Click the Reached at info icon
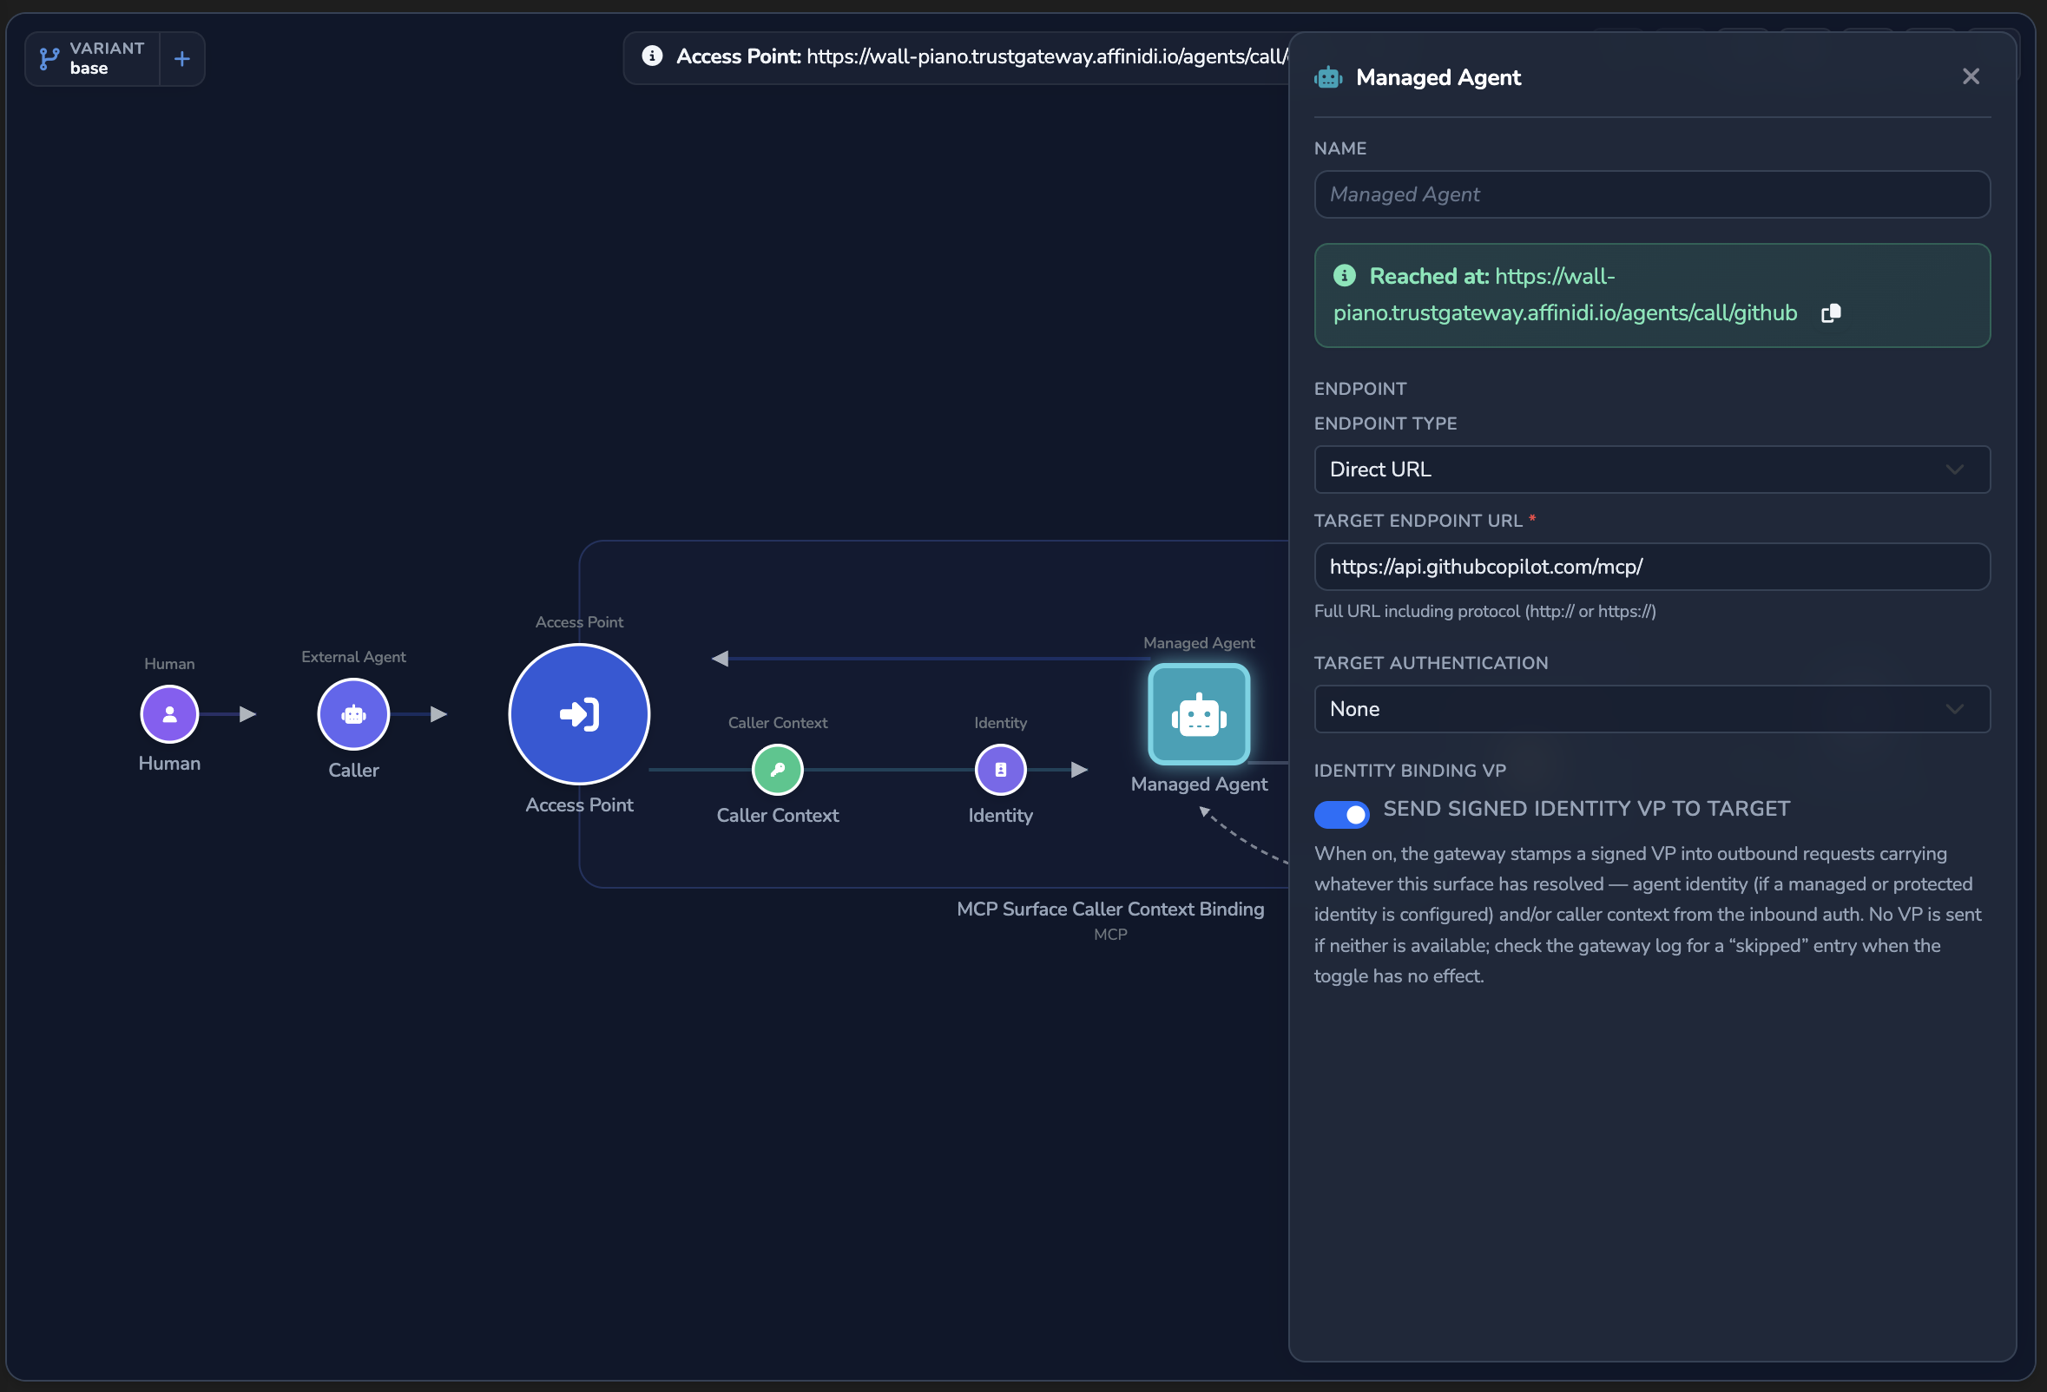Viewport: 2047px width, 1392px height. 1344,276
